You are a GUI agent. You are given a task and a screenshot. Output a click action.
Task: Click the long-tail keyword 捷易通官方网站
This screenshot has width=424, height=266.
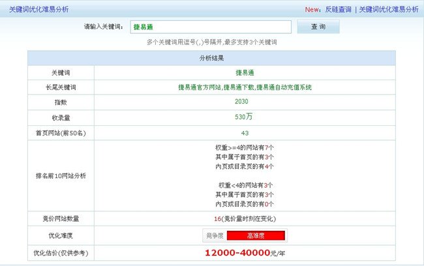point(200,87)
